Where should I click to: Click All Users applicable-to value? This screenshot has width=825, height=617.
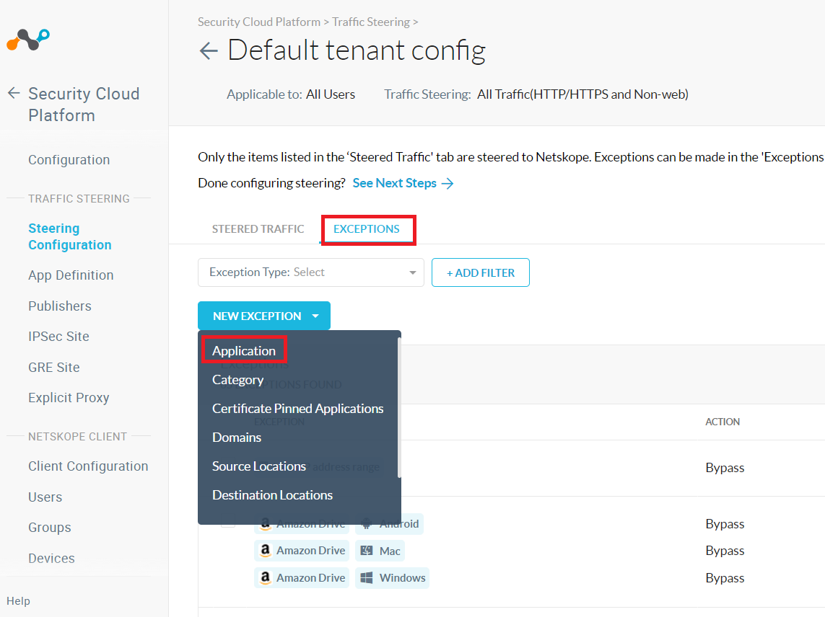[x=331, y=94]
